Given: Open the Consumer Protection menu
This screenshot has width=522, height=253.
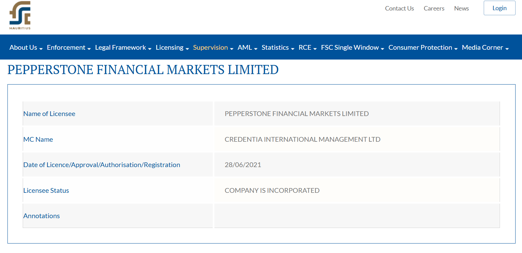Looking at the screenshot, I should 423,48.
